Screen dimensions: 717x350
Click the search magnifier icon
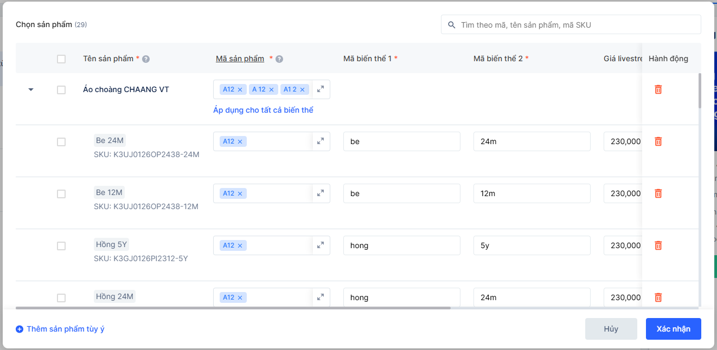coord(451,25)
